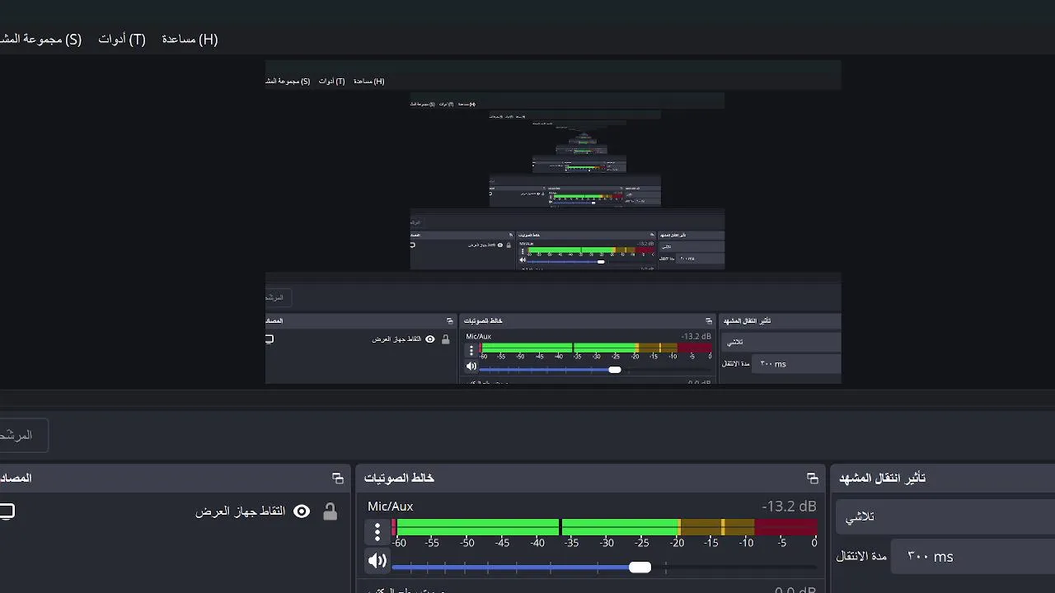This screenshot has width=1055, height=593.
Task: Click mixer float icon inside preview mirror
Action: [709, 320]
